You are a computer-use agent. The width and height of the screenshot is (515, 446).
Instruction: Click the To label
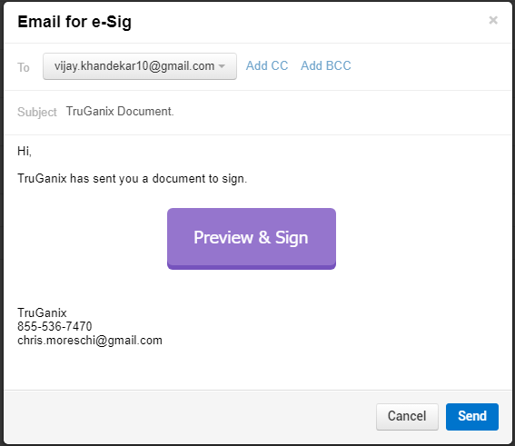click(x=24, y=67)
